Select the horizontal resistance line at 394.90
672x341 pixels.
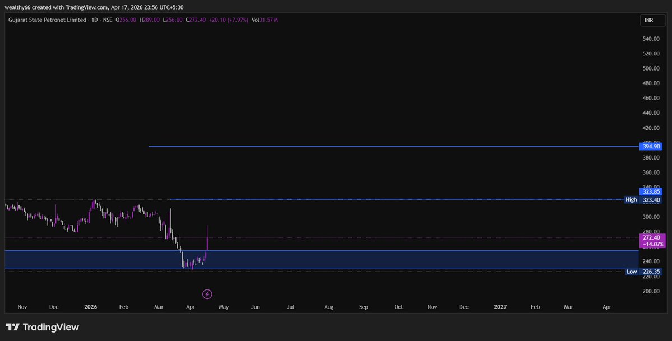(392, 146)
